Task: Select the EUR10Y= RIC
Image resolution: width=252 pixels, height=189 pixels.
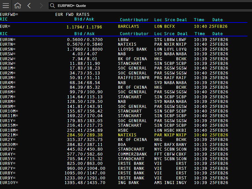Action: (9, 183)
